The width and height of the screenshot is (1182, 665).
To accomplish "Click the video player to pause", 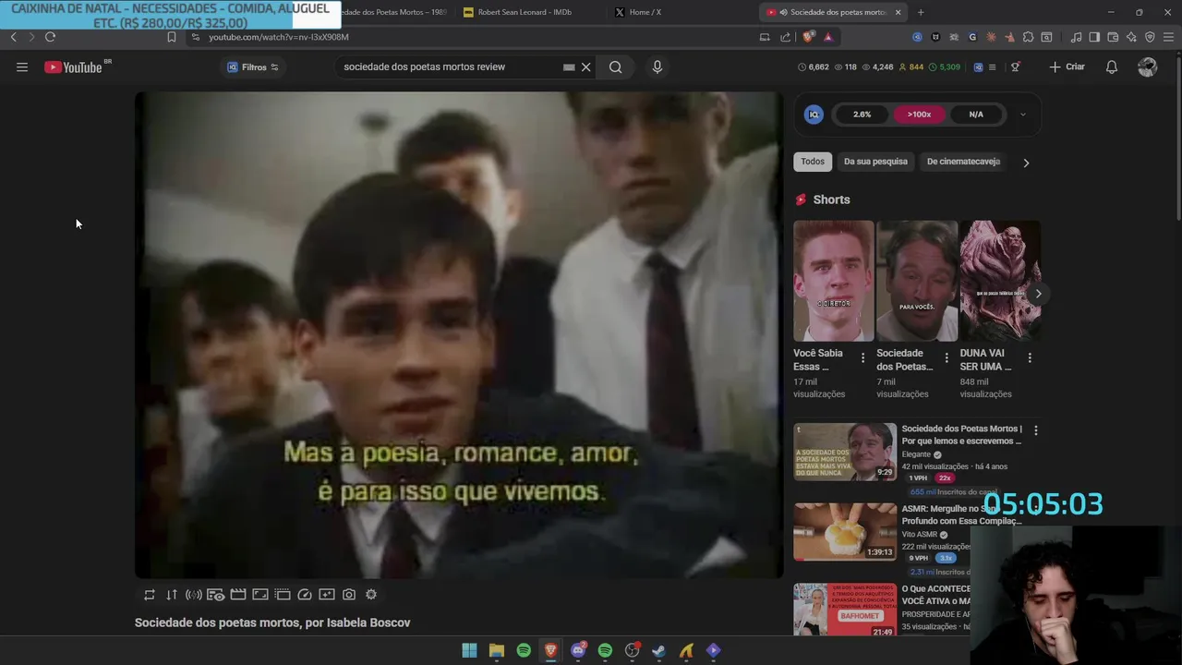I will 459,334.
